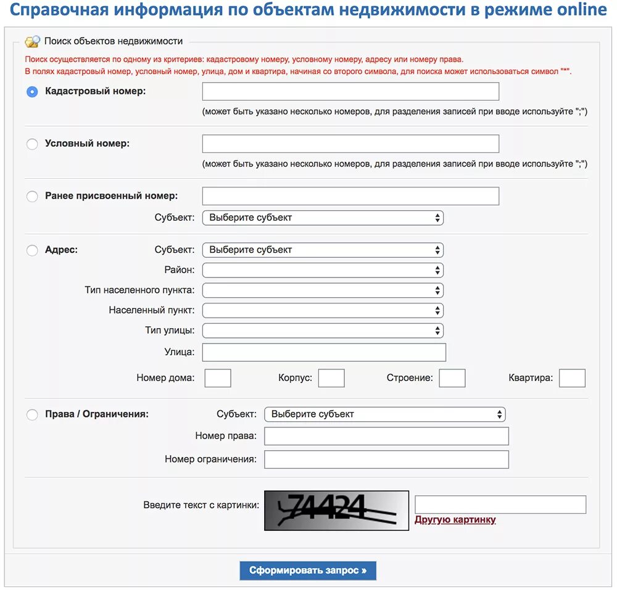Click the property search magnifier icon
617x592 pixels.
[33, 41]
